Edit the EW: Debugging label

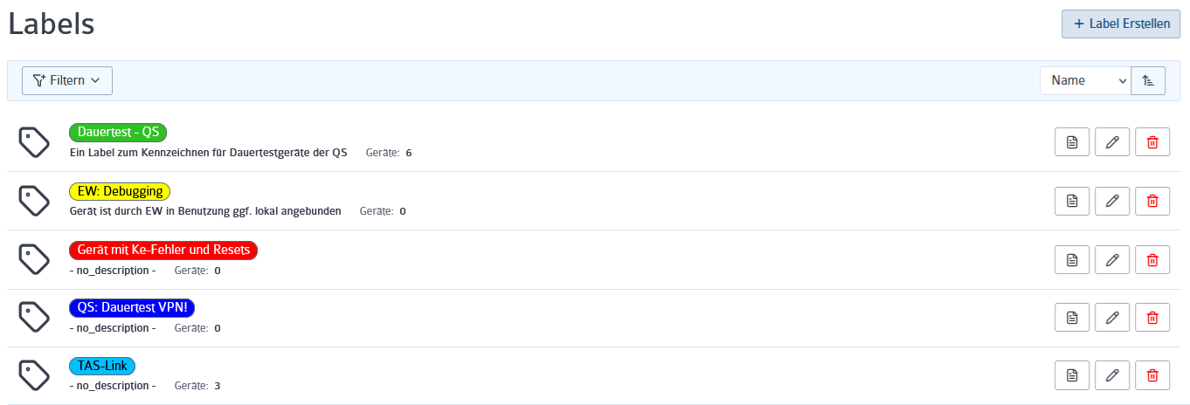point(1112,201)
